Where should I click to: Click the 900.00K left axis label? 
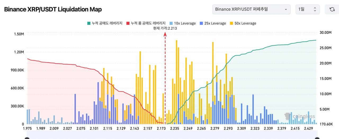17,70
